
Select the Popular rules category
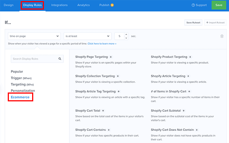[x=17, y=71]
